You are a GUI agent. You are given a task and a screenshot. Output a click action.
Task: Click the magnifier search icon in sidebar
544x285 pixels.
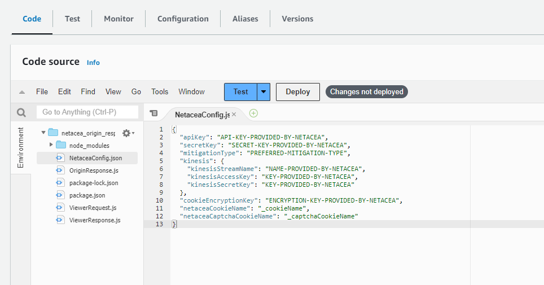point(21,113)
